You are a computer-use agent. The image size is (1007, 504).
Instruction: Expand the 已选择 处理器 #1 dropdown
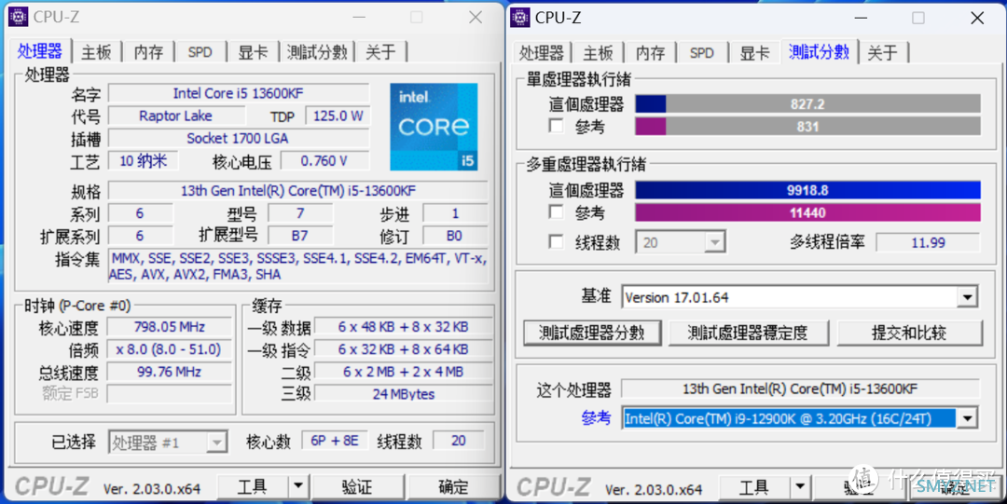click(217, 443)
